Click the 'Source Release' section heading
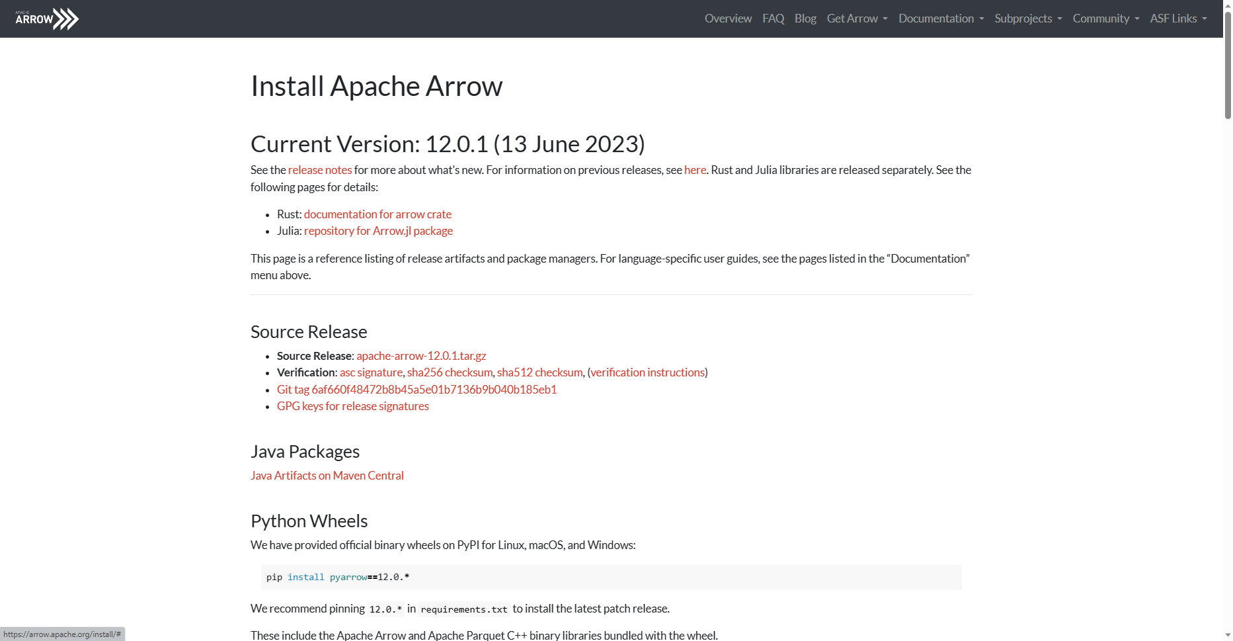Screen dimensions: 1233x641 click(x=309, y=332)
